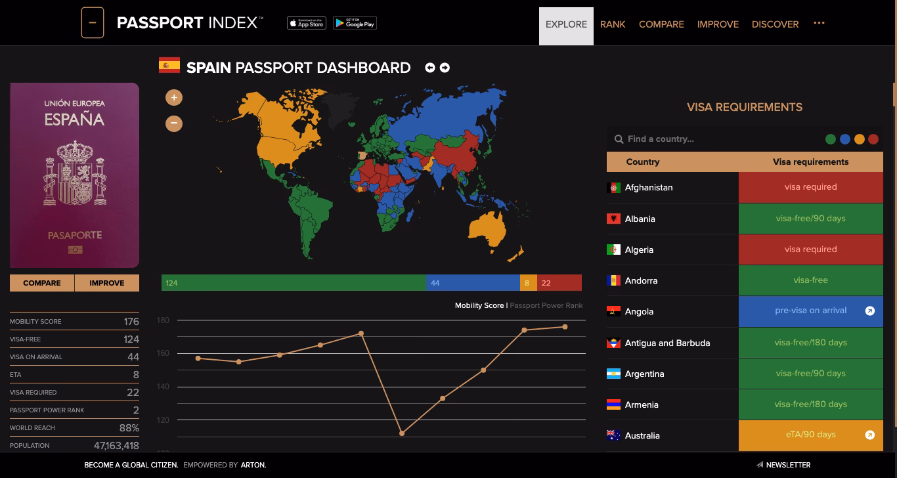Sort by the Country column header
The image size is (897, 478).
pyautogui.click(x=643, y=162)
